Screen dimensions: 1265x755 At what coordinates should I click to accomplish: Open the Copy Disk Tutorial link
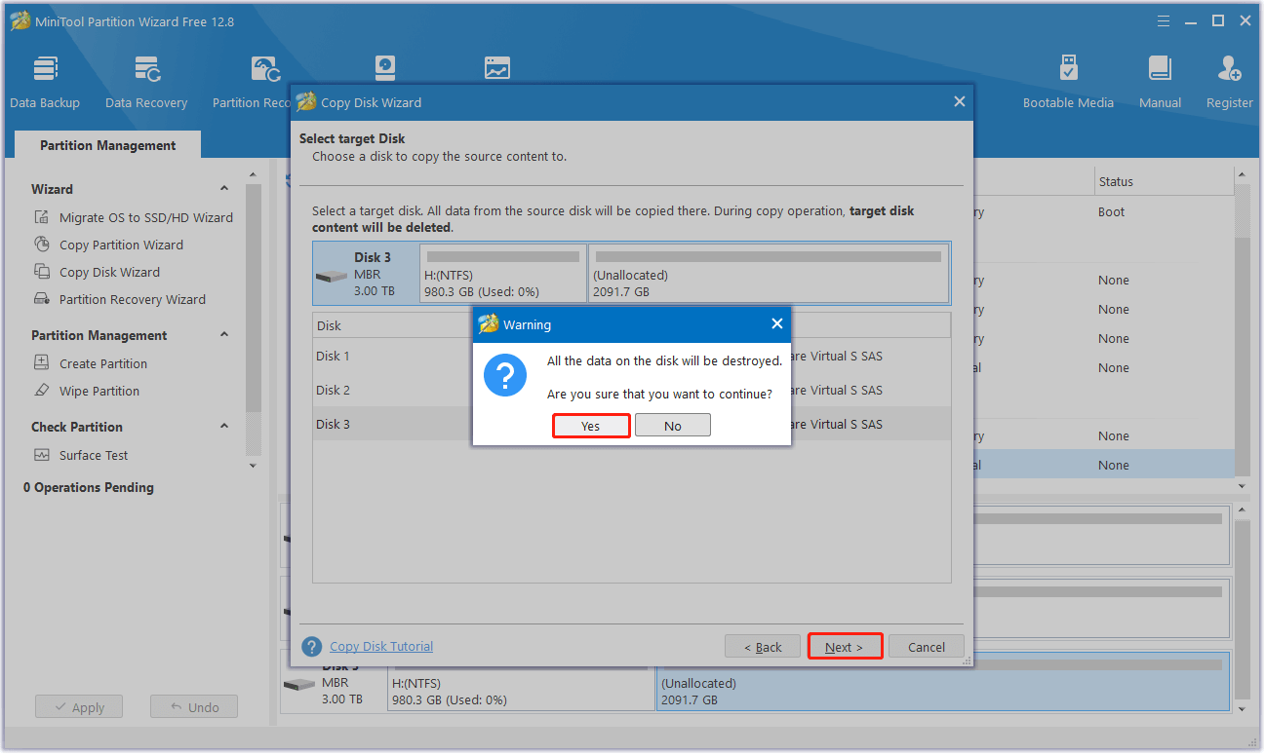click(381, 646)
